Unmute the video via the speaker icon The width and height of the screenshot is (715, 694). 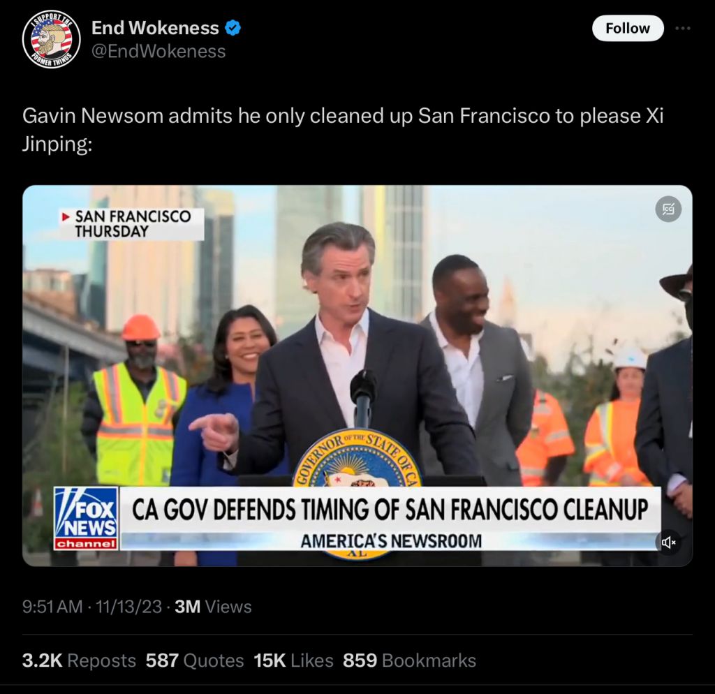tap(668, 542)
